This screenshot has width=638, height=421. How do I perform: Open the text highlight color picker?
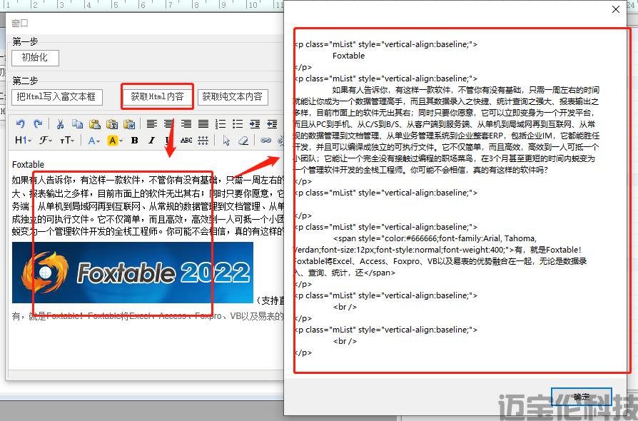tap(115, 141)
